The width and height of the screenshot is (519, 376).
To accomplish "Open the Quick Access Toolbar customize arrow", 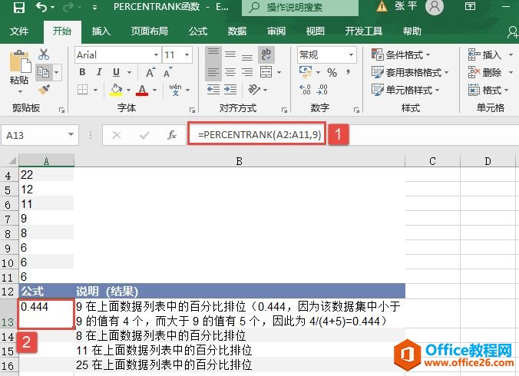I will 94,8.
